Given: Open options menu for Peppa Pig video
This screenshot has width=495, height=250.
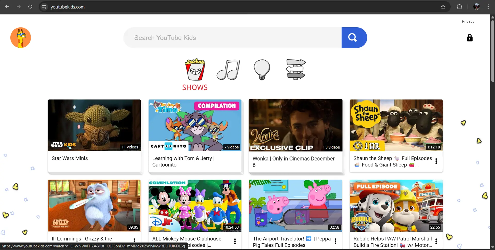Looking at the screenshot, I should click(x=335, y=241).
